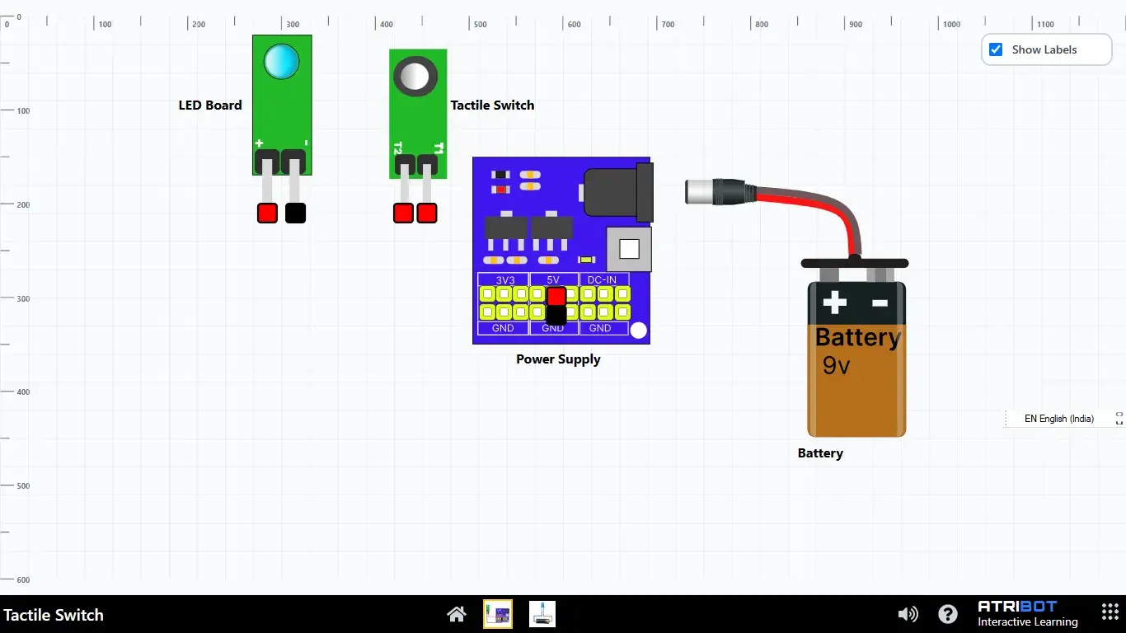This screenshot has height=633, width=1126.
Task: Click the power supply square switch button
Action: coord(629,249)
